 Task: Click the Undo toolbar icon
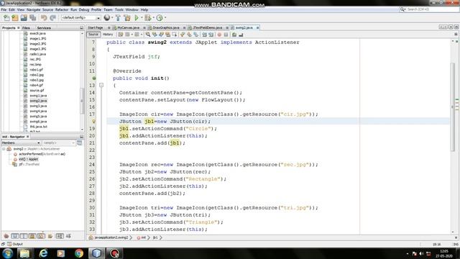pyautogui.click(x=44, y=18)
